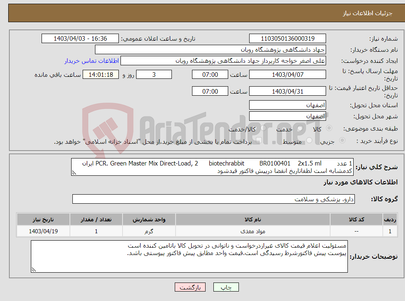Click the request number field 1103050136000319
Viewport: 405px width, 301px height.
tap(287, 39)
